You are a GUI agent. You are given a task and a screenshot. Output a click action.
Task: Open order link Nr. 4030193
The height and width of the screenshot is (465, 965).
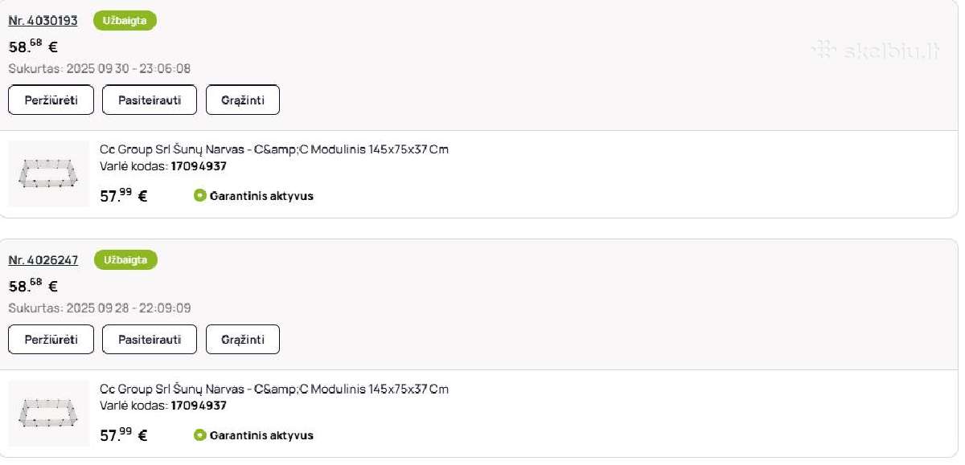[x=43, y=21]
